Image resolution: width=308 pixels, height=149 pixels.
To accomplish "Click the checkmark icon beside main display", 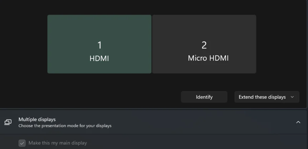I will (x=22, y=143).
